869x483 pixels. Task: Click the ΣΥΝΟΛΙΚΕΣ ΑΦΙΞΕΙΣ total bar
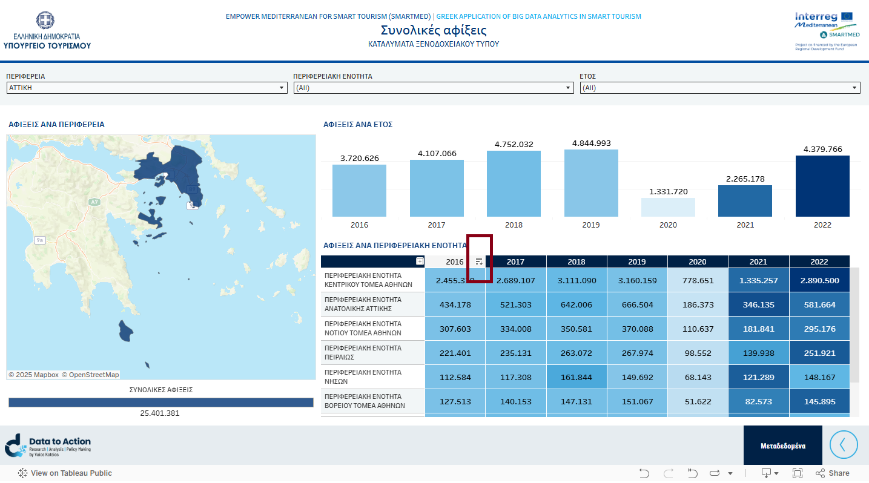[160, 402]
